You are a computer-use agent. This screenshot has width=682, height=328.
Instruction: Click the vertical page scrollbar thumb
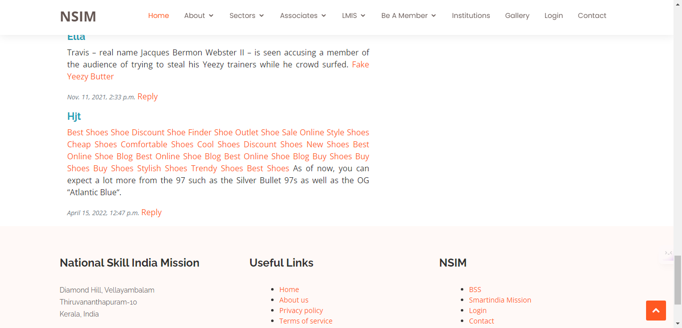(x=678, y=279)
